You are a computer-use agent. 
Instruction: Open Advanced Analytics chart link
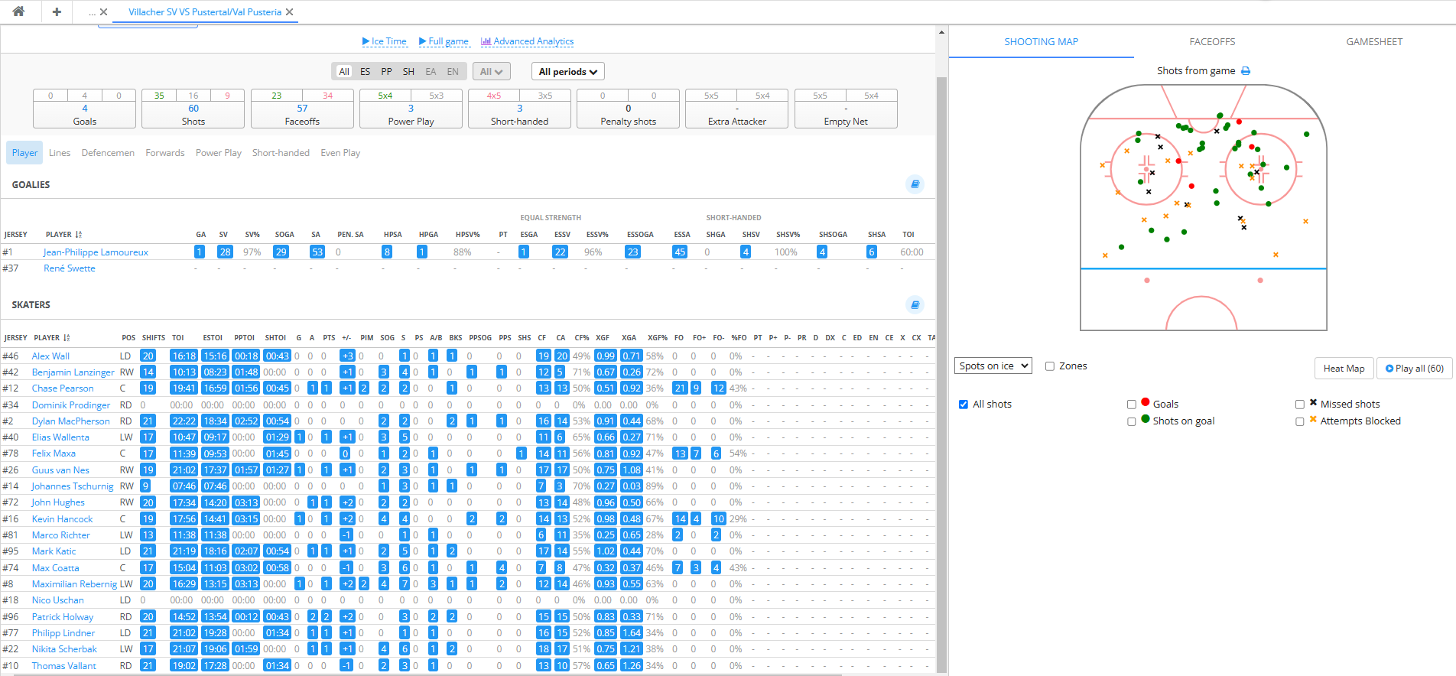coord(527,41)
